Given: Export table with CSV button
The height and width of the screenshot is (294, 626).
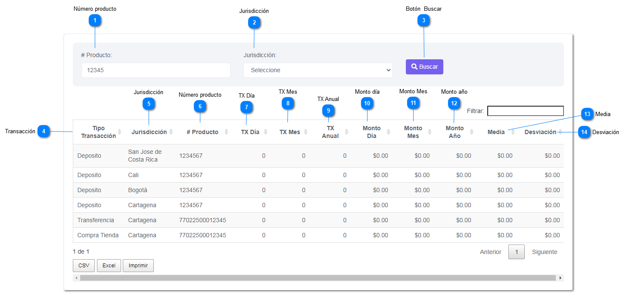Looking at the screenshot, I should pyautogui.click(x=84, y=266).
